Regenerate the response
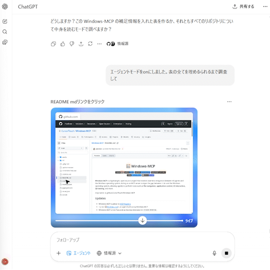 (x=90, y=44)
